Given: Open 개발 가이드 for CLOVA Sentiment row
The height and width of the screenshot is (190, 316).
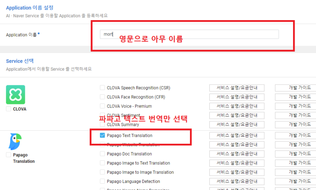Looking at the screenshot, I should click(x=295, y=115).
